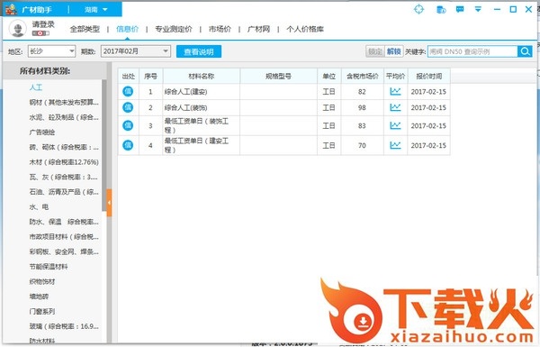540x347 pixels.
Task: Click the keyword search input field
Action: tap(472, 51)
